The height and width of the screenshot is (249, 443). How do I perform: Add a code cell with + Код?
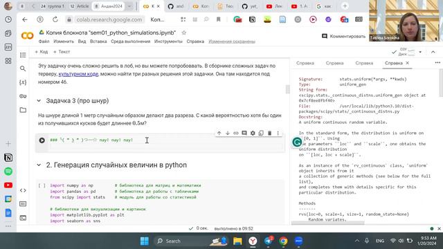[42, 52]
